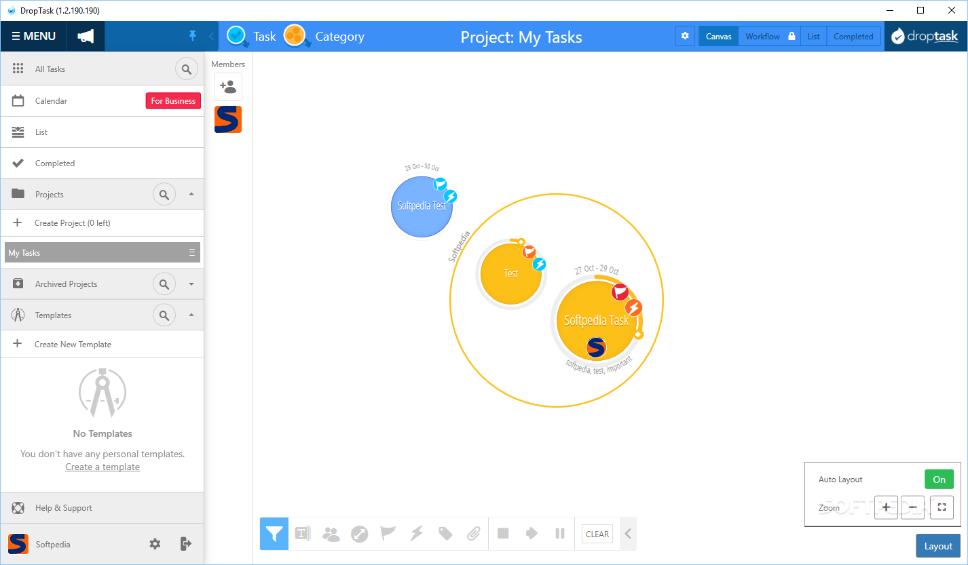Search archived projects magnifier button
The width and height of the screenshot is (968, 565).
(164, 284)
